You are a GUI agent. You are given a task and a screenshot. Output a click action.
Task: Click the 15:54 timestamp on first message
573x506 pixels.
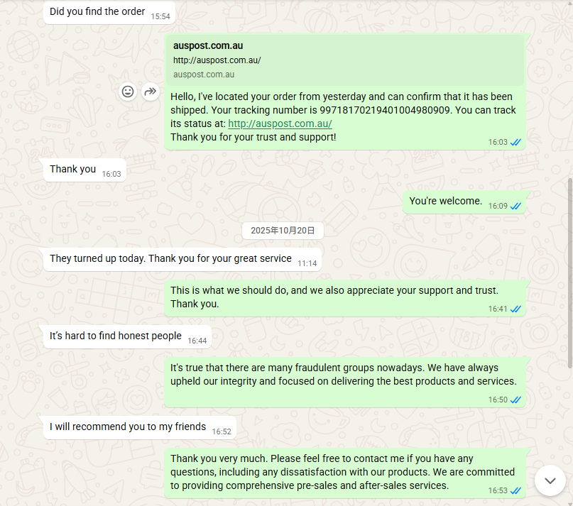point(160,16)
